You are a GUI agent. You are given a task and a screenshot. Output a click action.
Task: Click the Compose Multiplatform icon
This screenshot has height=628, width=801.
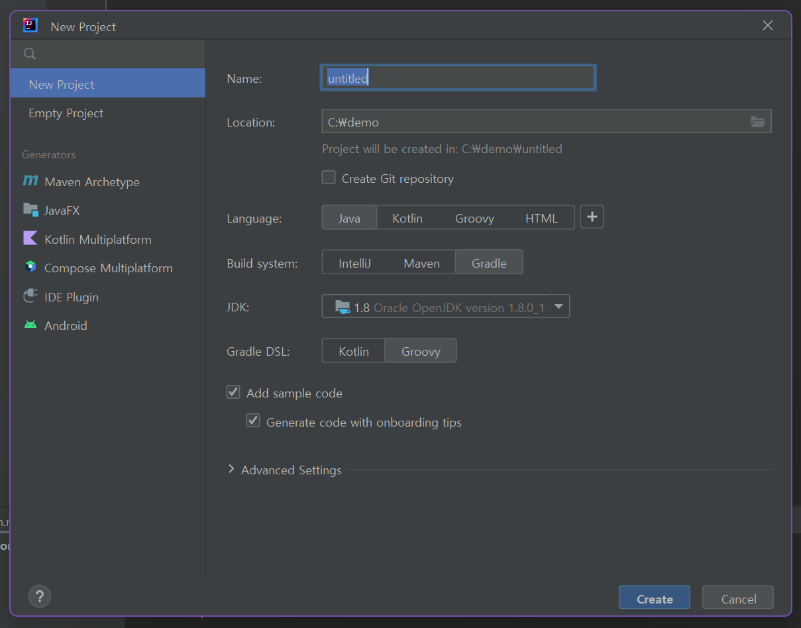pos(30,268)
